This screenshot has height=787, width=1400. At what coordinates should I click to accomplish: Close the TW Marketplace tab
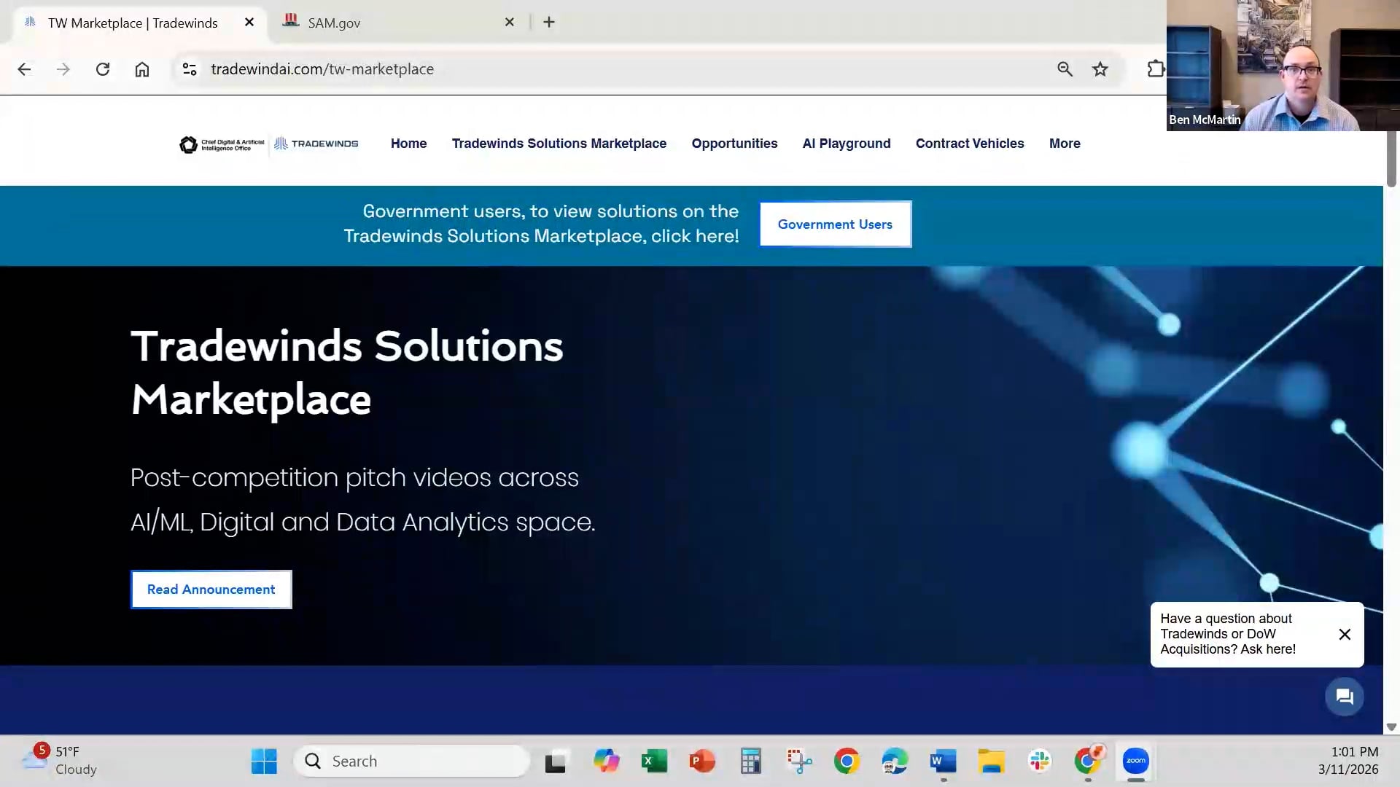point(249,23)
